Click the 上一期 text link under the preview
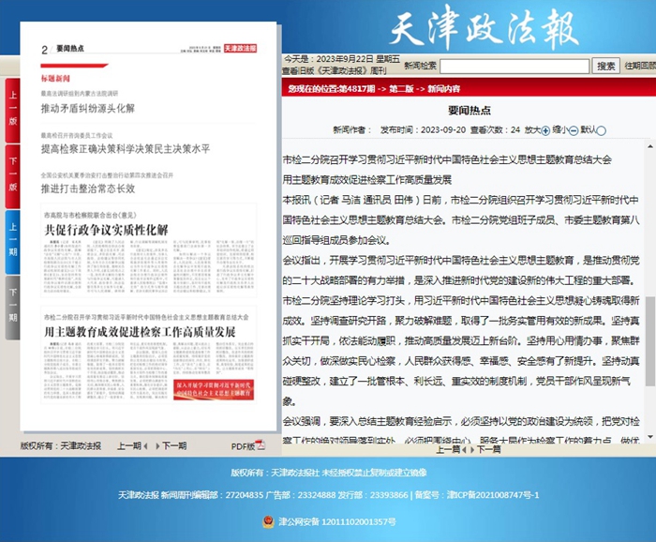Screen dimensions: 656x542 [x=129, y=446]
